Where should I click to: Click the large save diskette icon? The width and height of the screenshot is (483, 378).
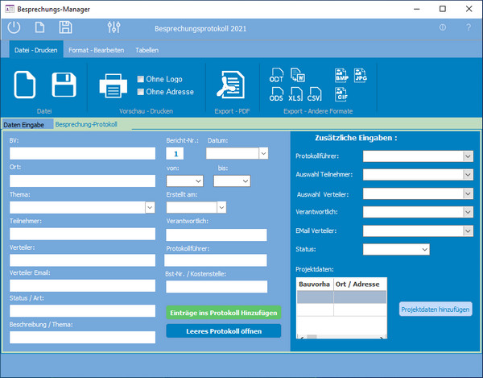(64, 85)
